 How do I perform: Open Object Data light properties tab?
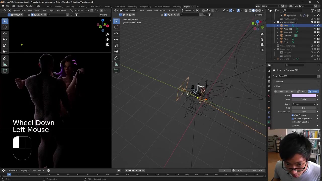coord(269,122)
